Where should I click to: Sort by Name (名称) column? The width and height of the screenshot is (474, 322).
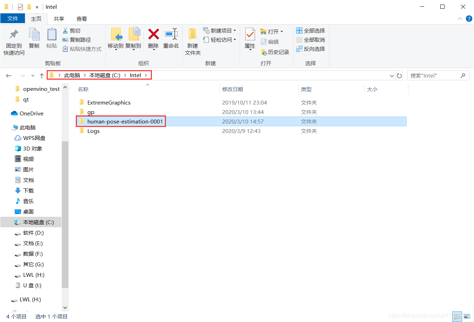coord(83,89)
